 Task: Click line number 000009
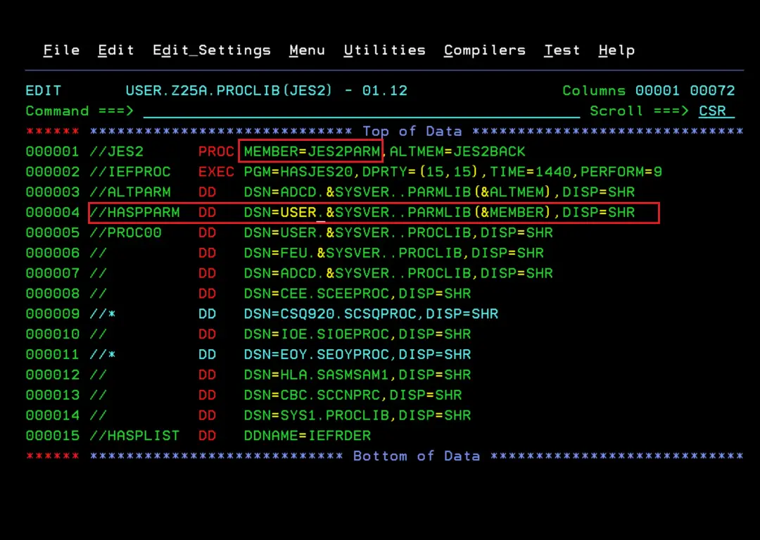coord(52,314)
